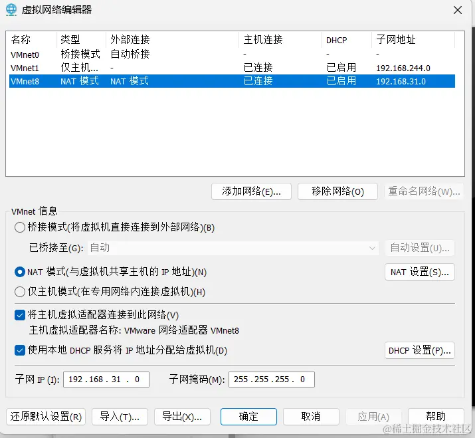Click the 取消 button
The width and height of the screenshot is (475, 438).
click(x=311, y=417)
